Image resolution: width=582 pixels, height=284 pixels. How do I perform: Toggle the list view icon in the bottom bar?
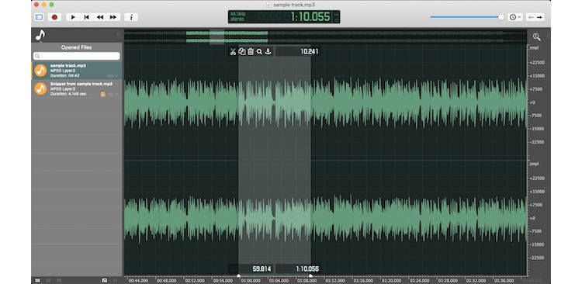pos(37,280)
